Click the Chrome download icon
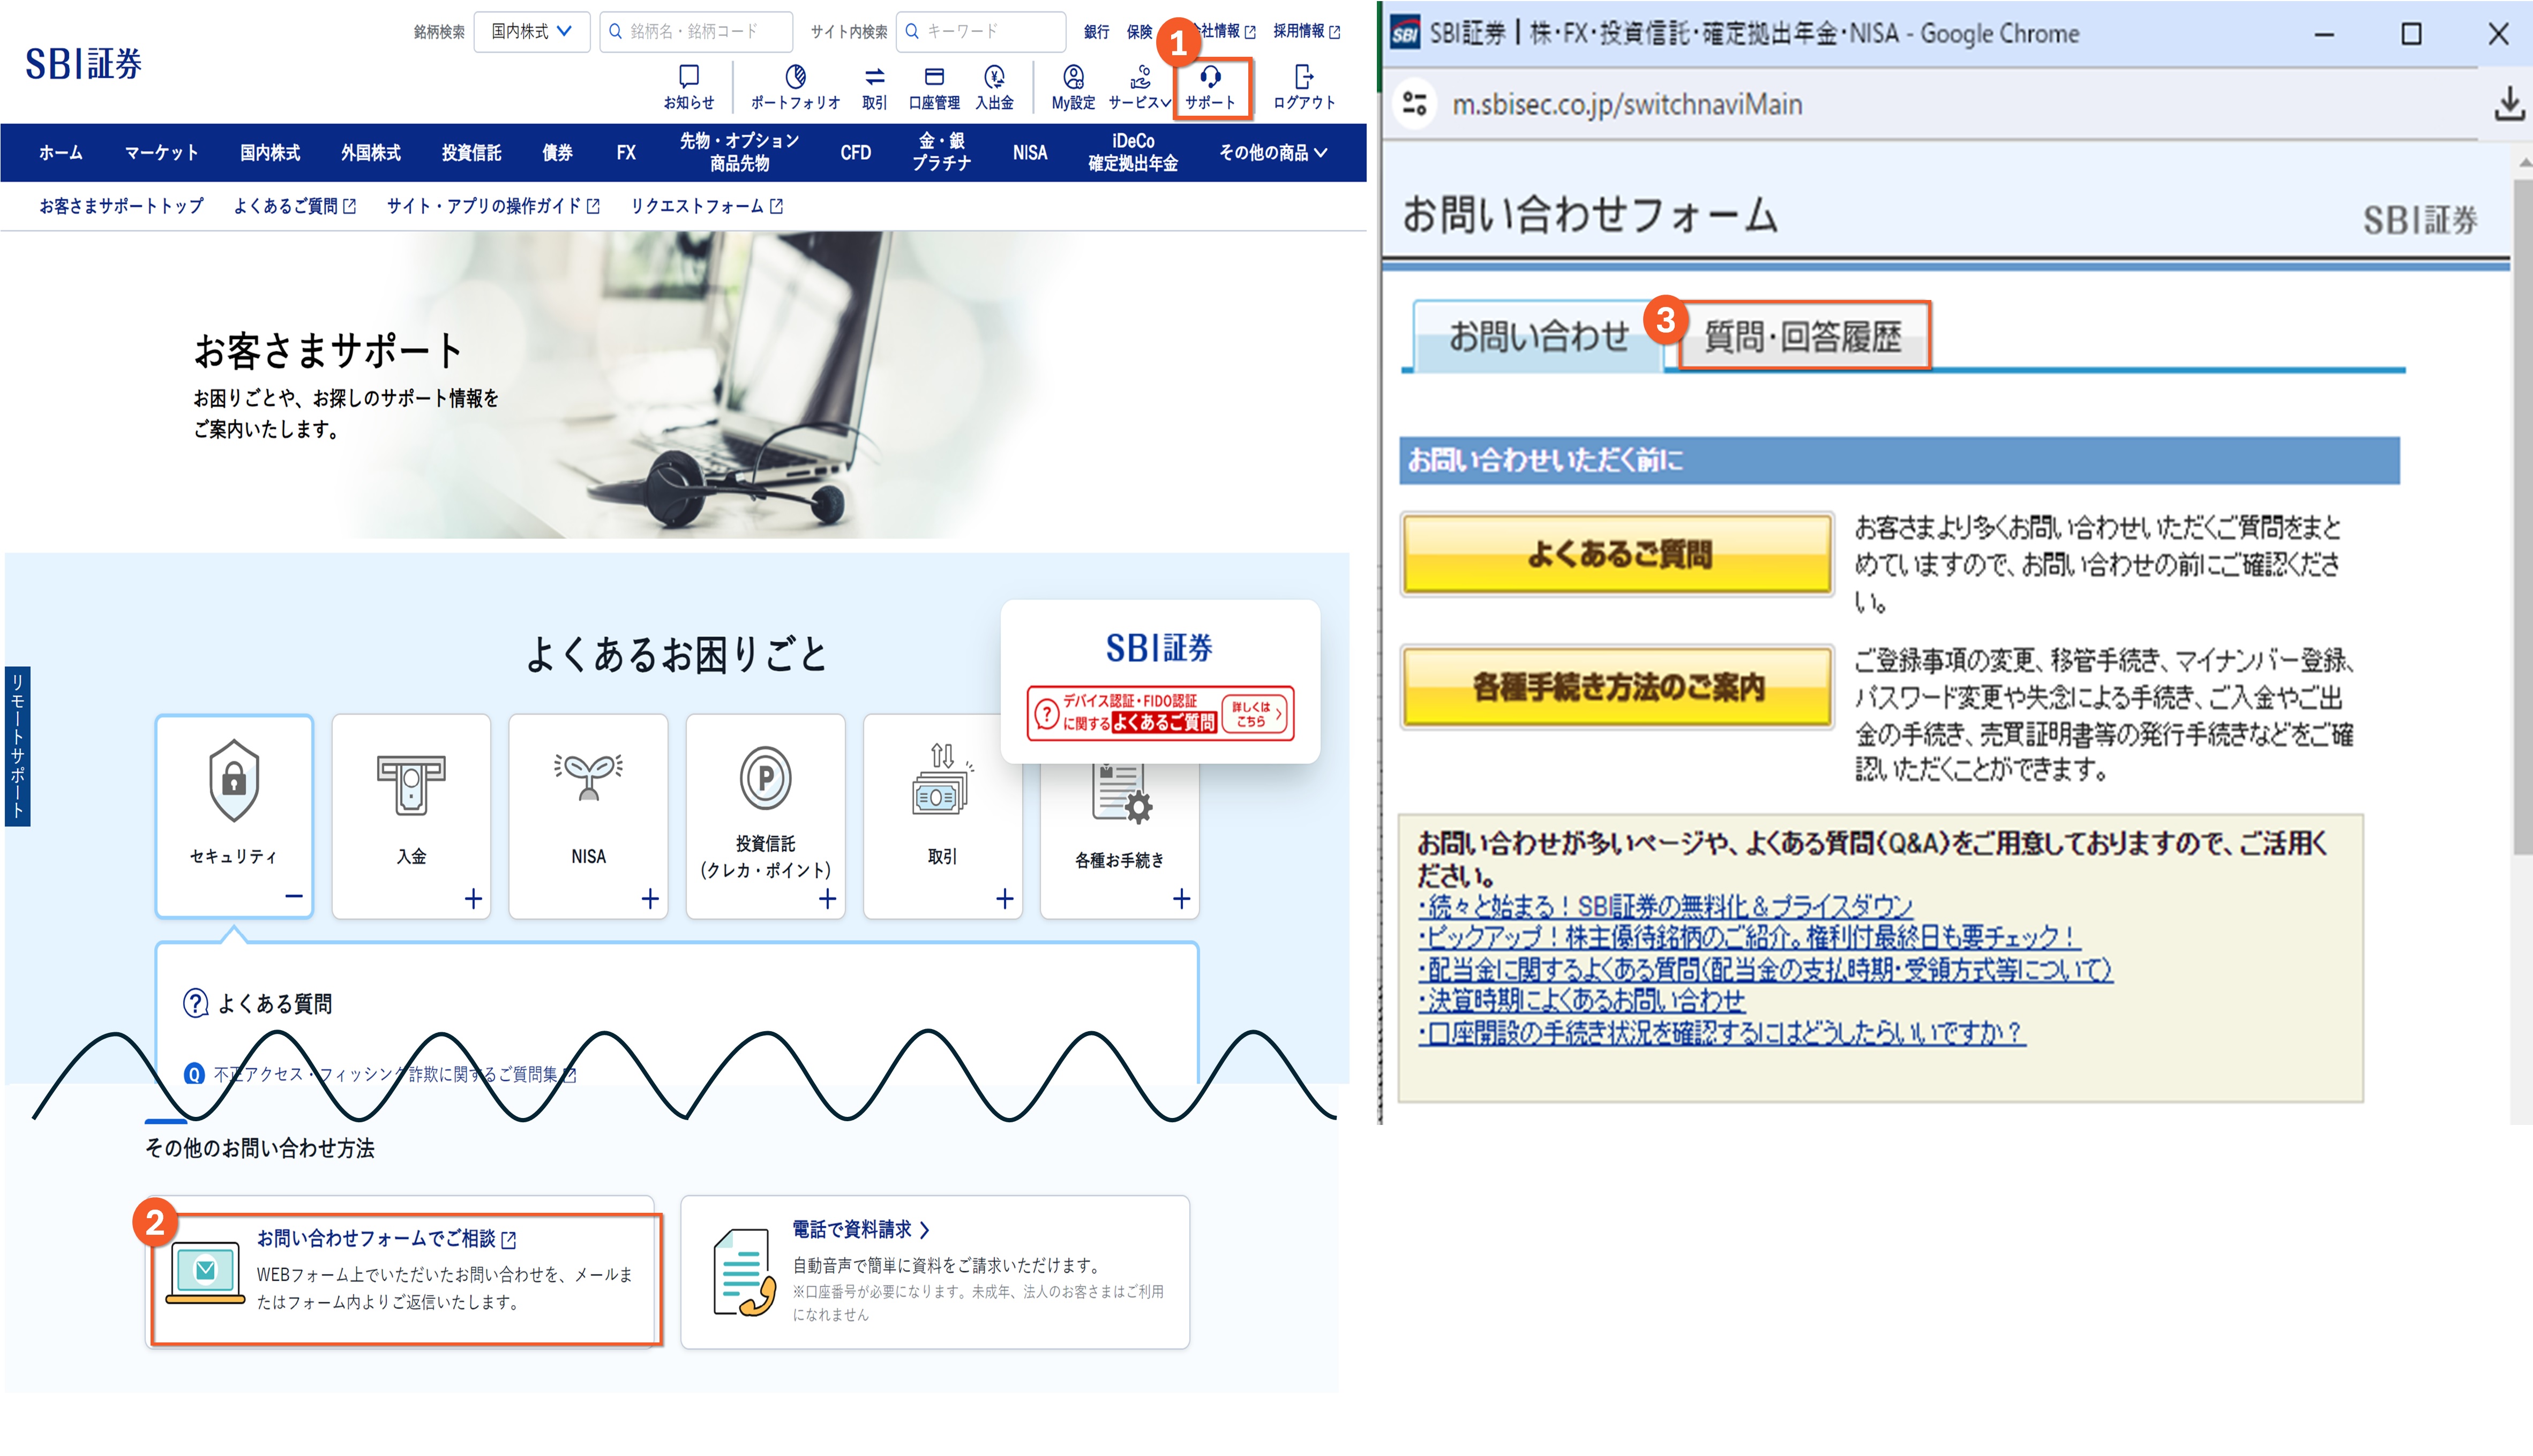The width and height of the screenshot is (2533, 1456). (2508, 104)
